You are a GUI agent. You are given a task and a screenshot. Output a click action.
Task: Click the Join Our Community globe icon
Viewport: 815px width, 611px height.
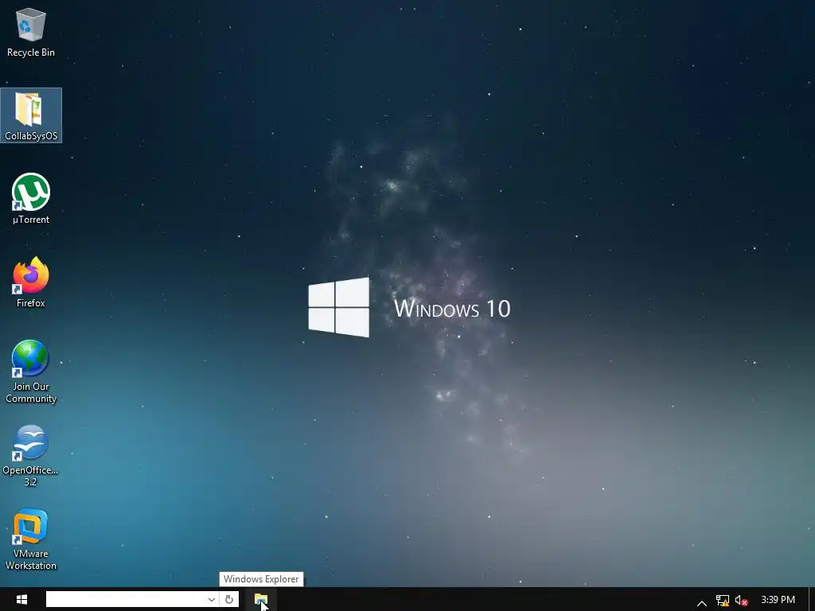[31, 371]
